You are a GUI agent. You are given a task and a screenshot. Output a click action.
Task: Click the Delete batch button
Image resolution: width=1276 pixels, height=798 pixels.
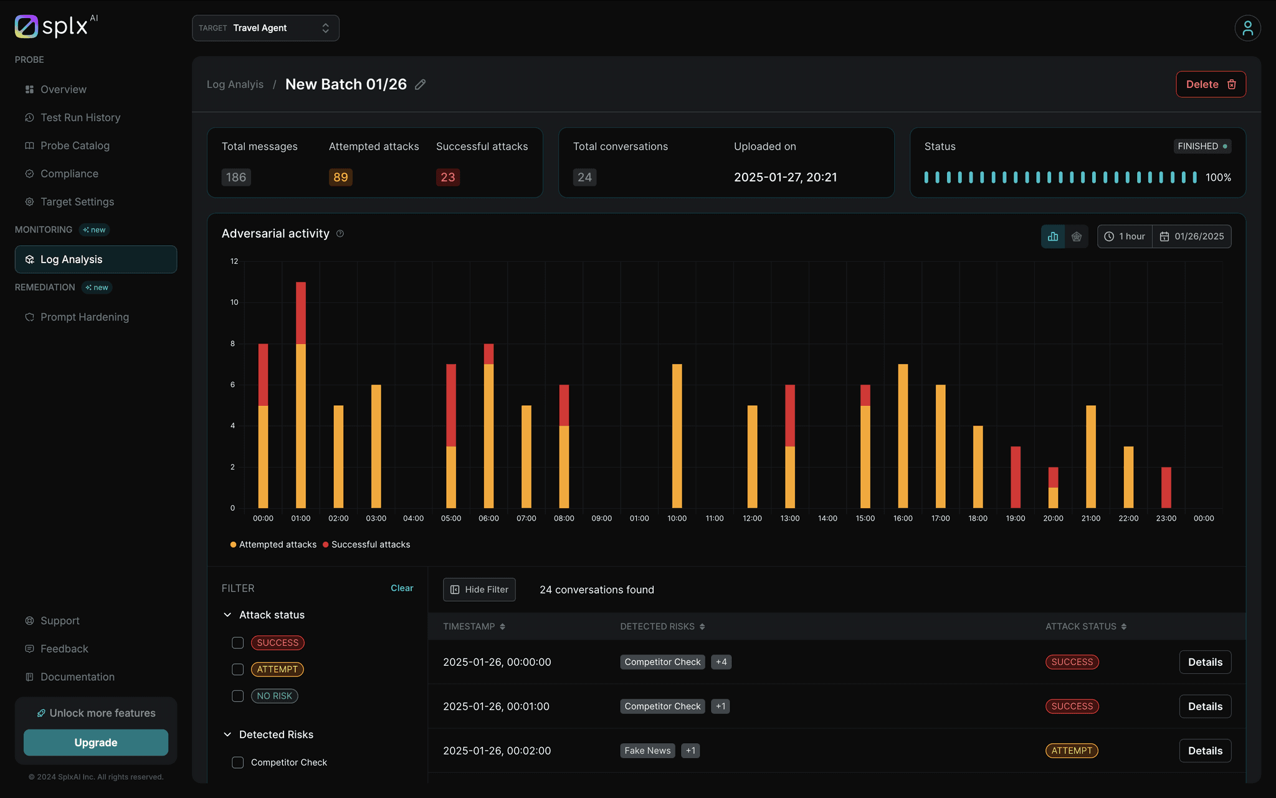click(1210, 84)
